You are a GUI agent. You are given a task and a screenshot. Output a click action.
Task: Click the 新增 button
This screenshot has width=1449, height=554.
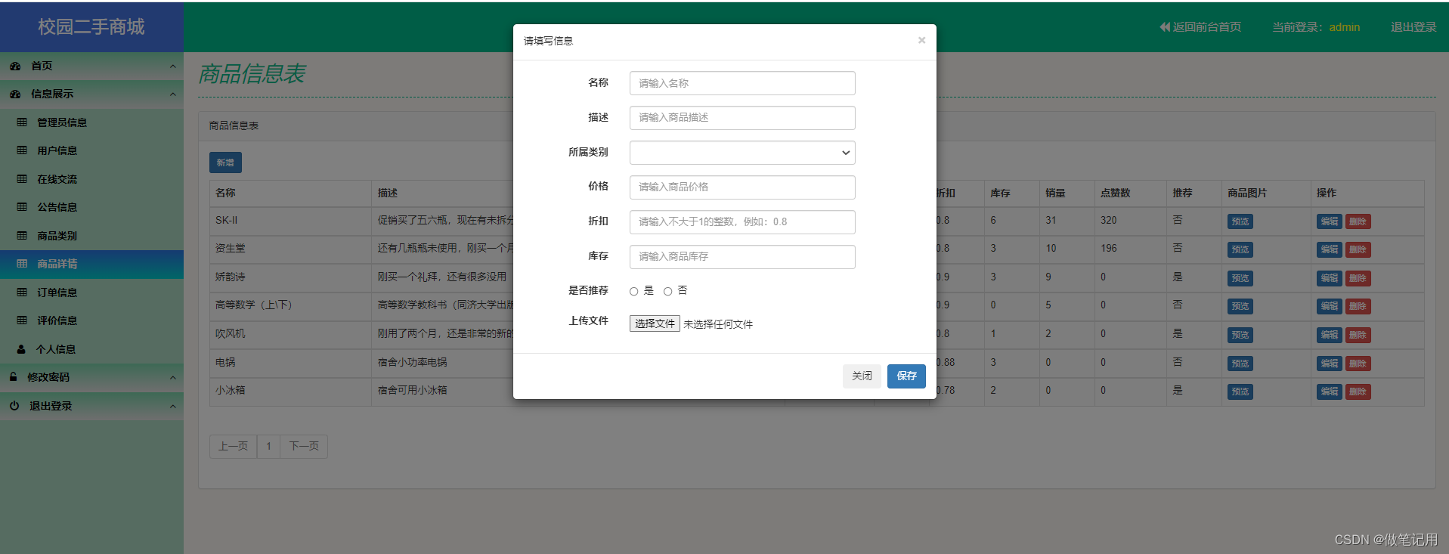(x=225, y=162)
